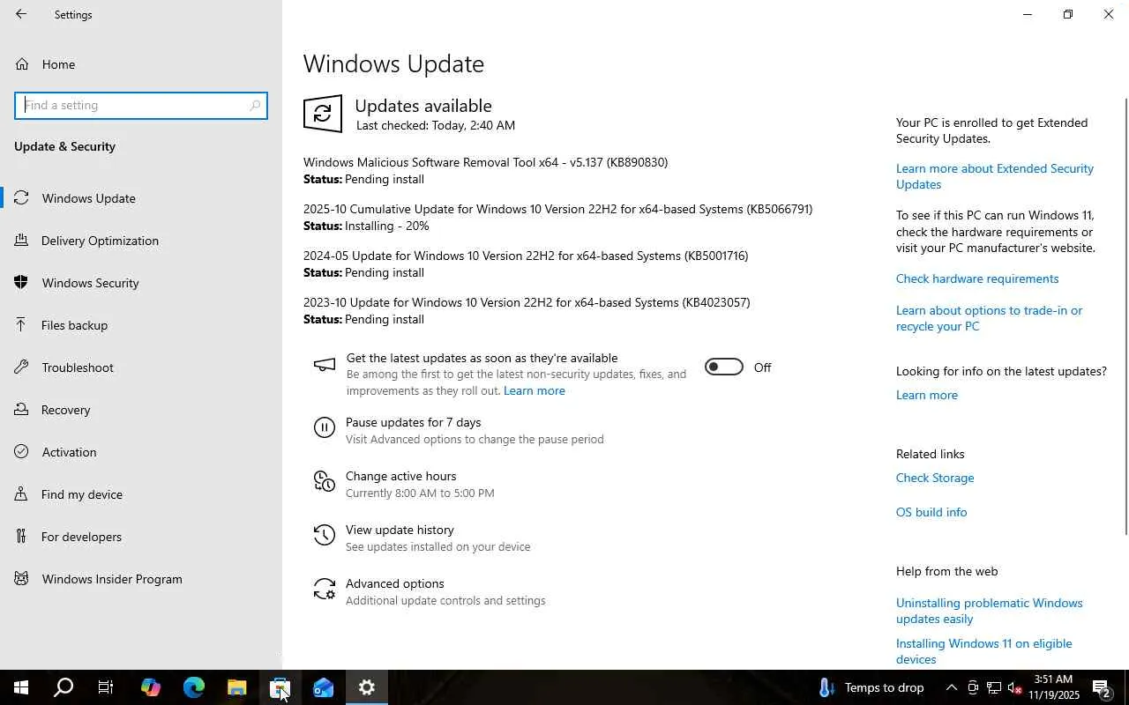1129x705 pixels.
Task: Open taskbar Search
Action: coord(64,687)
